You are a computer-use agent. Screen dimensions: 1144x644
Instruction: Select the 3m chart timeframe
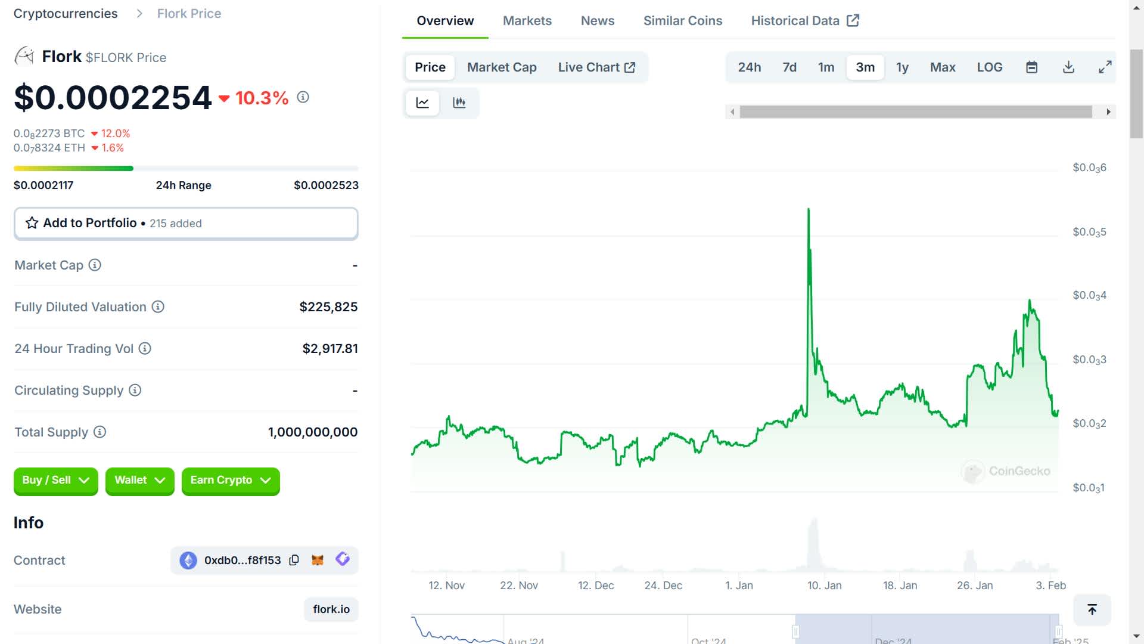pyautogui.click(x=865, y=67)
